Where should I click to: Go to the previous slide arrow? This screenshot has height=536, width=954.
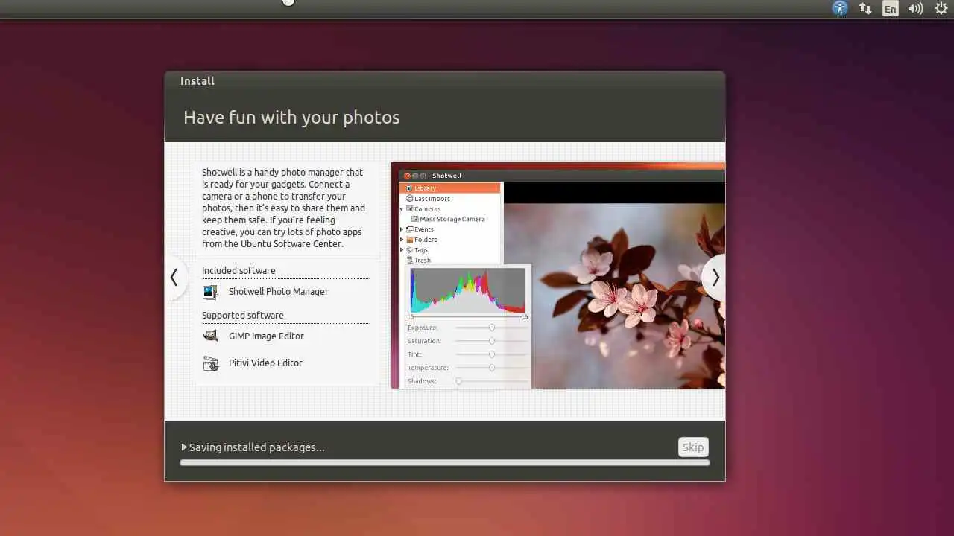pos(175,278)
